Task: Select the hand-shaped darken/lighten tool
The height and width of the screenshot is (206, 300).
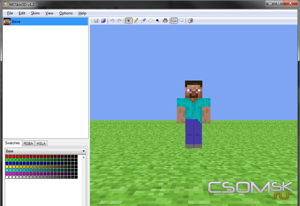Action: coord(165,21)
